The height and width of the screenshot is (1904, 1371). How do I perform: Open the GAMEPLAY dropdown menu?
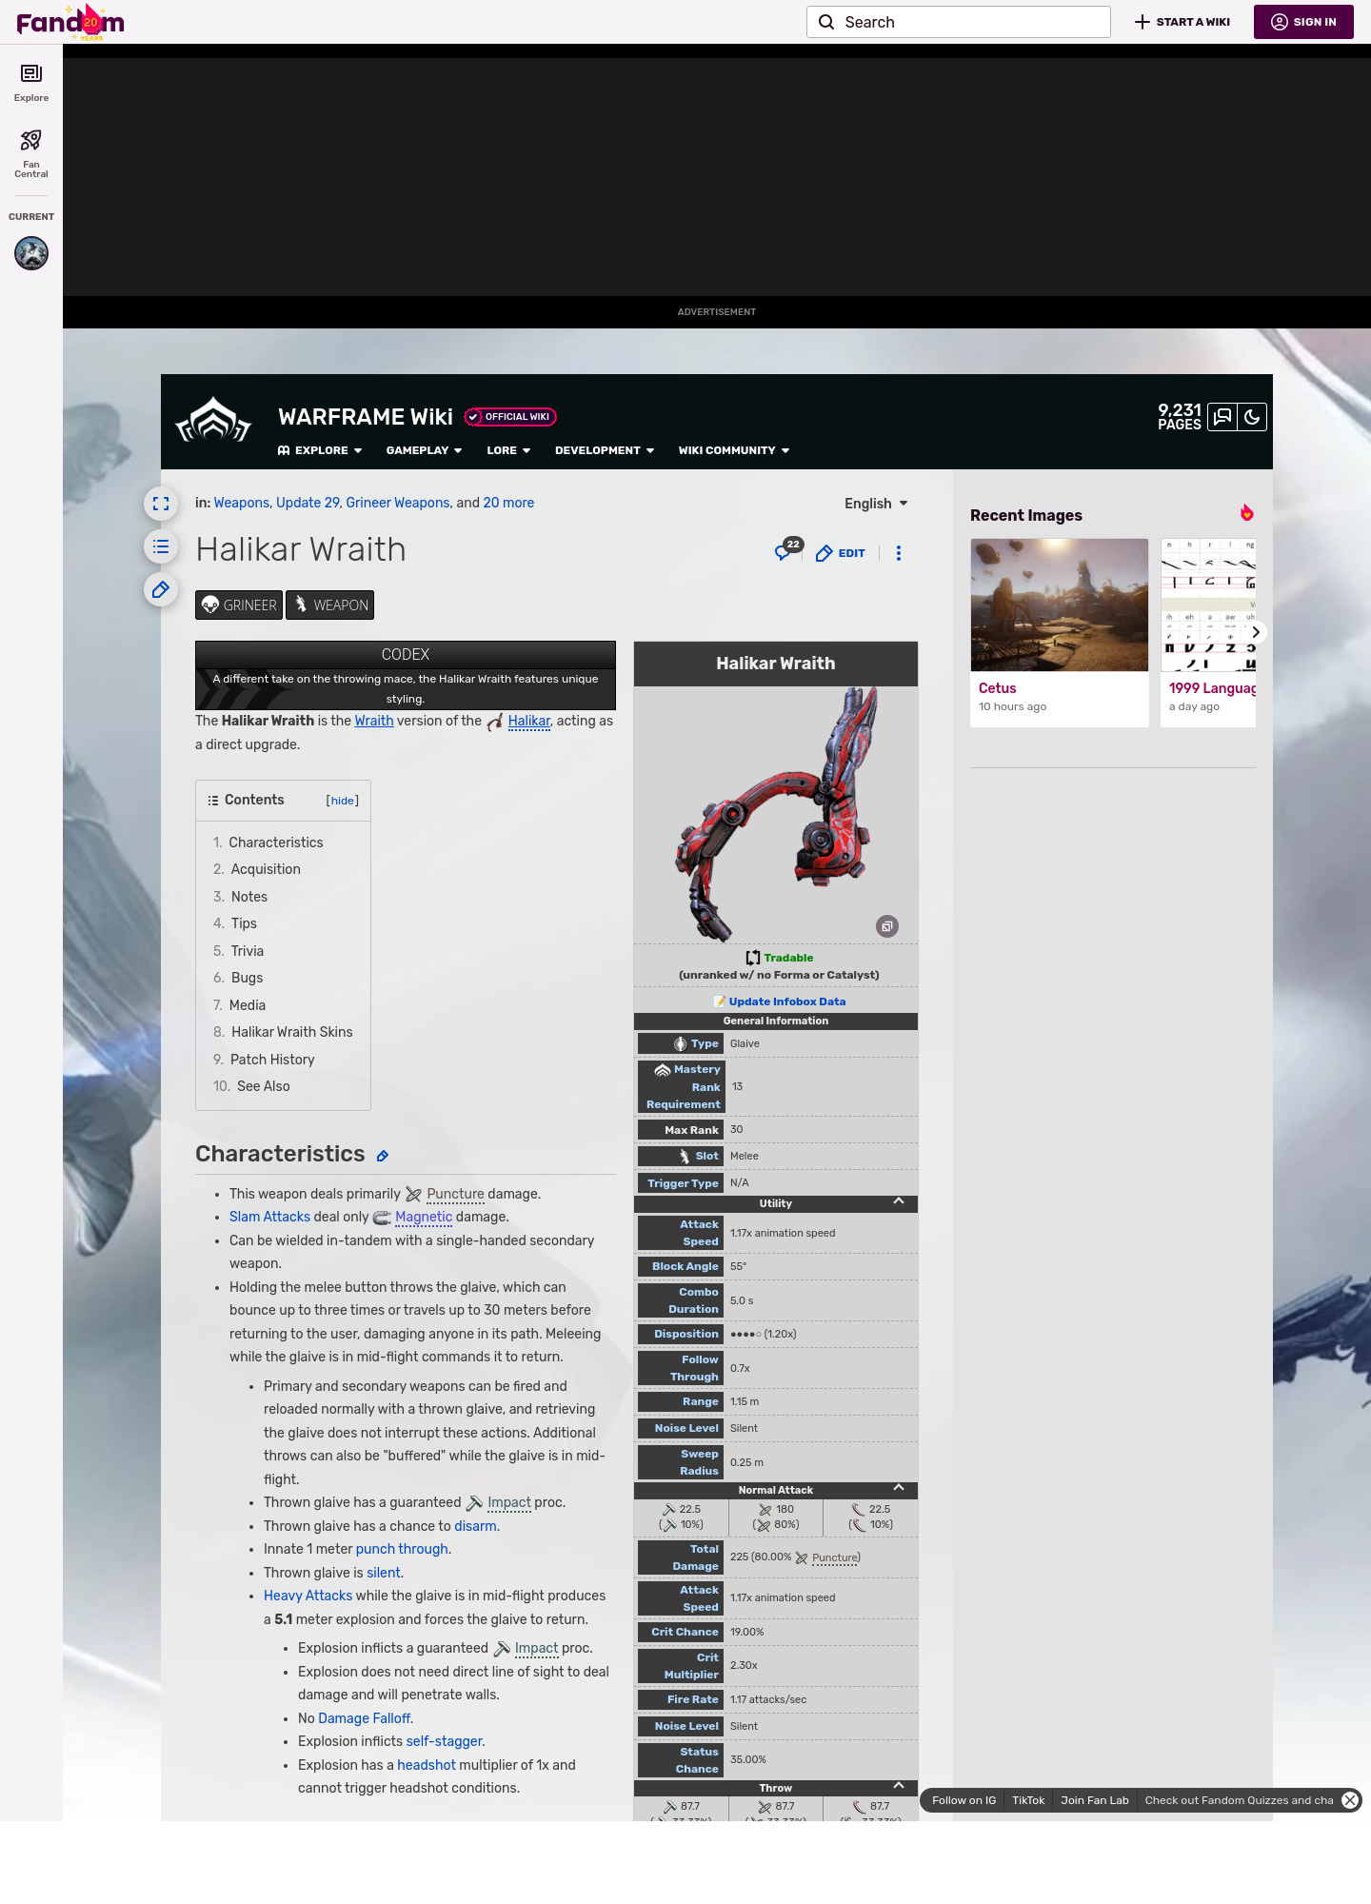pos(424,450)
